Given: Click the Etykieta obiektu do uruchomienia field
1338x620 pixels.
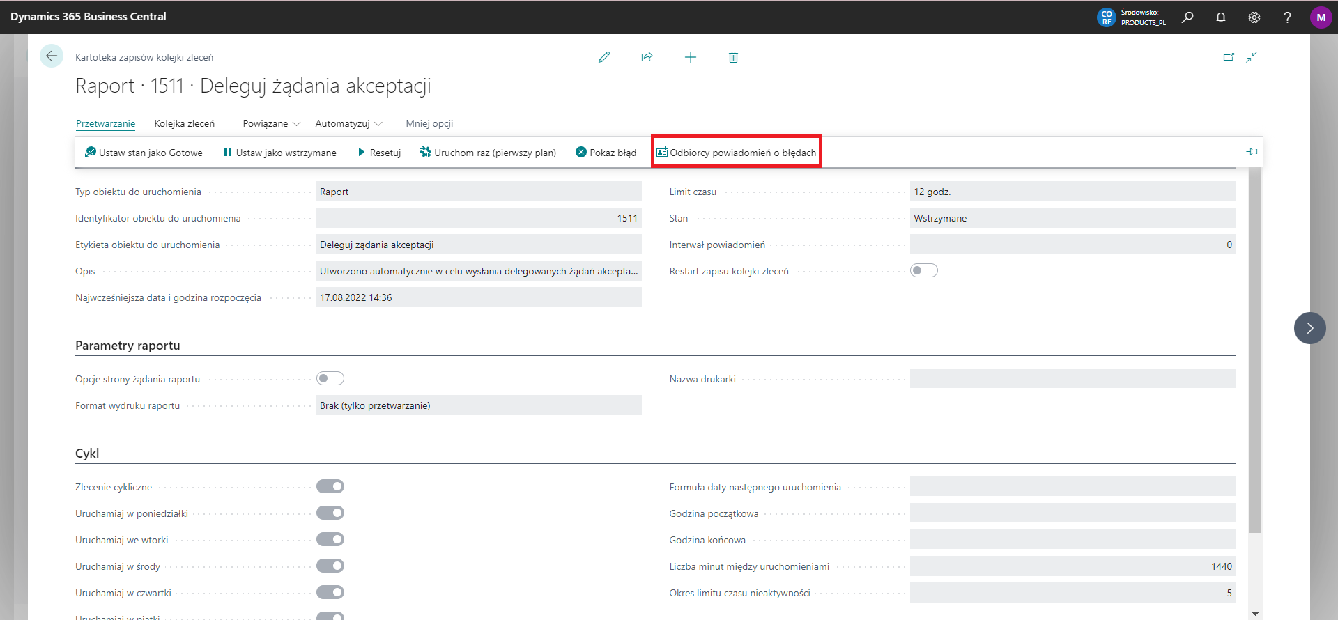Looking at the screenshot, I should (479, 245).
